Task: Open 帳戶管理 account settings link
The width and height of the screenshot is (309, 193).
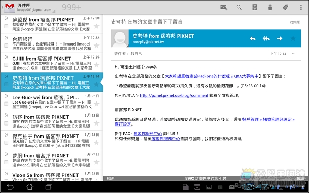Action: (x=268, y=119)
